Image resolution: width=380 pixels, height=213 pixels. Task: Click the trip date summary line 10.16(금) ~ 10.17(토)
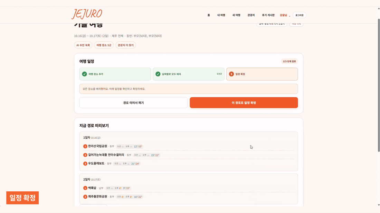(x=118, y=36)
